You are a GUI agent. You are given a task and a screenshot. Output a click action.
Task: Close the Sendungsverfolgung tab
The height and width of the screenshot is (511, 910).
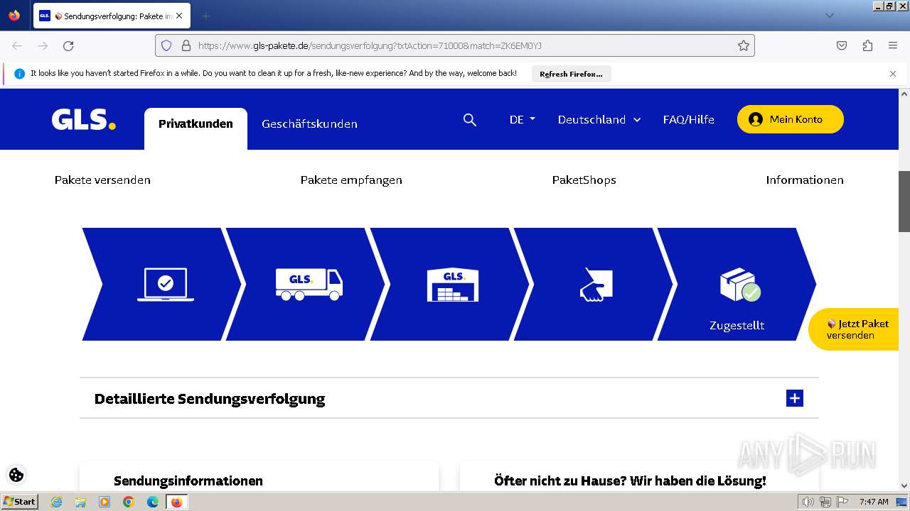(x=179, y=16)
